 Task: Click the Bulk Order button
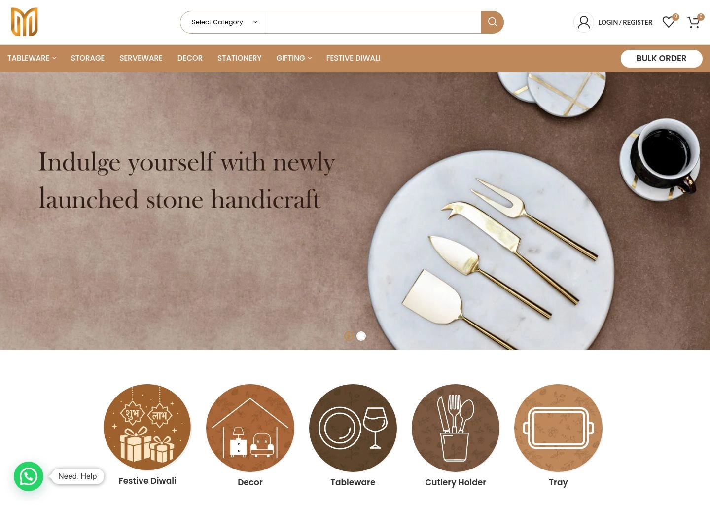point(662,58)
